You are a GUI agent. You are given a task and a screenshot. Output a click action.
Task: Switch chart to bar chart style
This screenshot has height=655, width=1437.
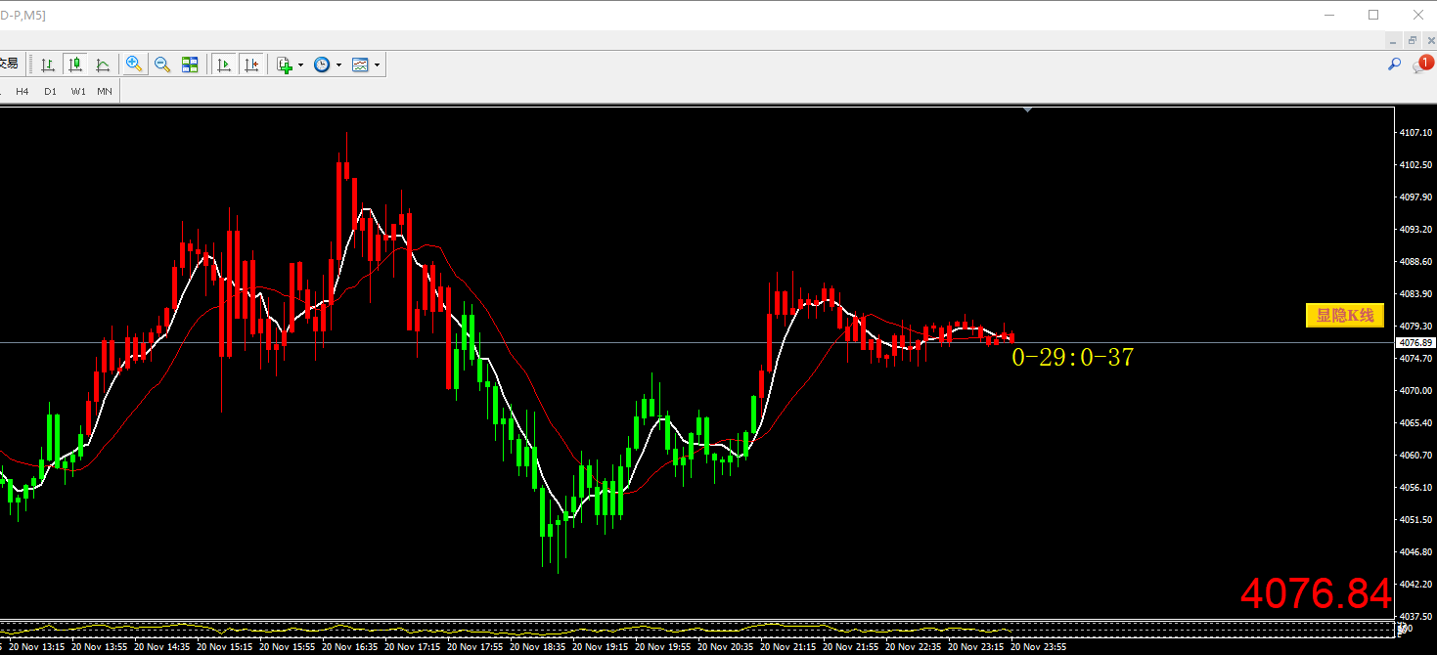tap(47, 65)
